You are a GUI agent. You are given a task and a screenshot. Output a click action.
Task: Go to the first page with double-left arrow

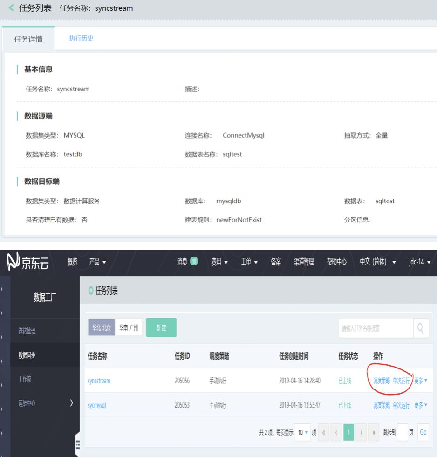(323, 432)
